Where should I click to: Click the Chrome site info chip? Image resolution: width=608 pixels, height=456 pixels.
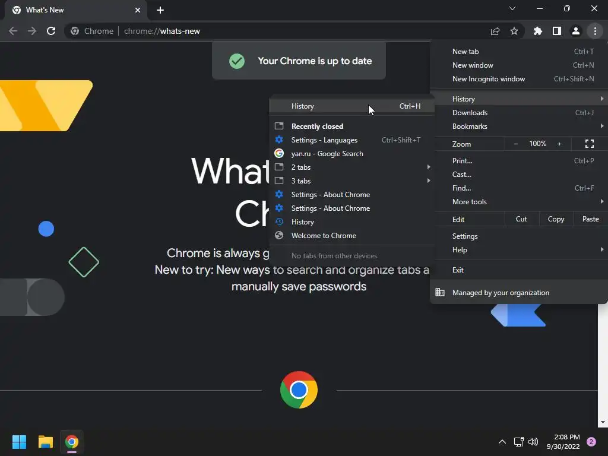click(x=93, y=31)
